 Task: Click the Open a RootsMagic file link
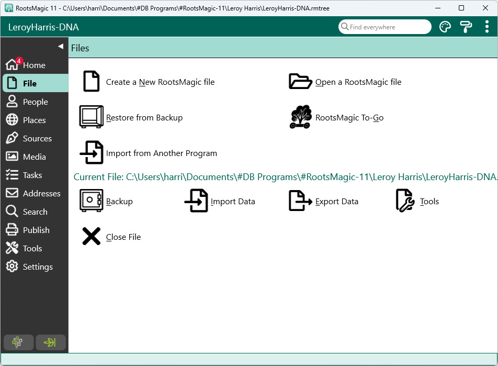click(358, 82)
